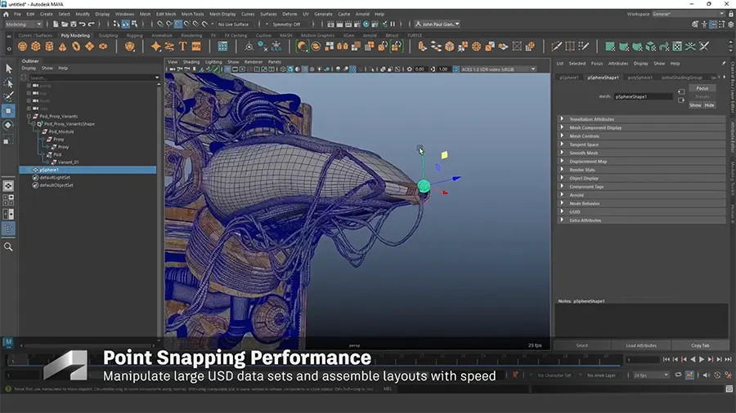Select the pSphere1 node in the Outliner
736x413 pixels.
[x=88, y=170]
